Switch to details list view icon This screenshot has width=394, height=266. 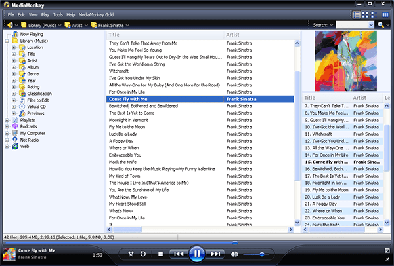point(357,15)
